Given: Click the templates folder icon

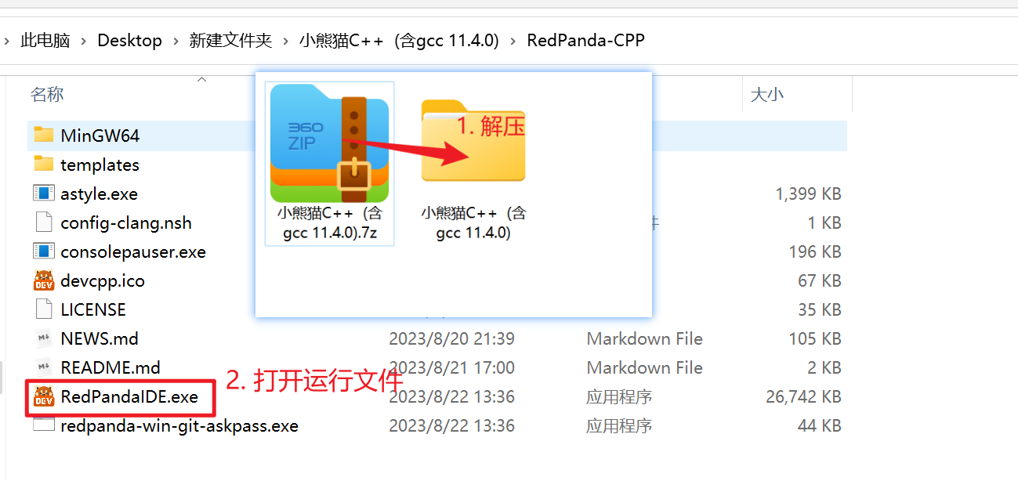Looking at the screenshot, I should click(44, 164).
